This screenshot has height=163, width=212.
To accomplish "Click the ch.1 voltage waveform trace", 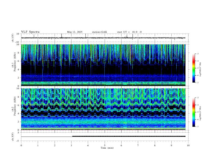I will click(x=103, y=38).
